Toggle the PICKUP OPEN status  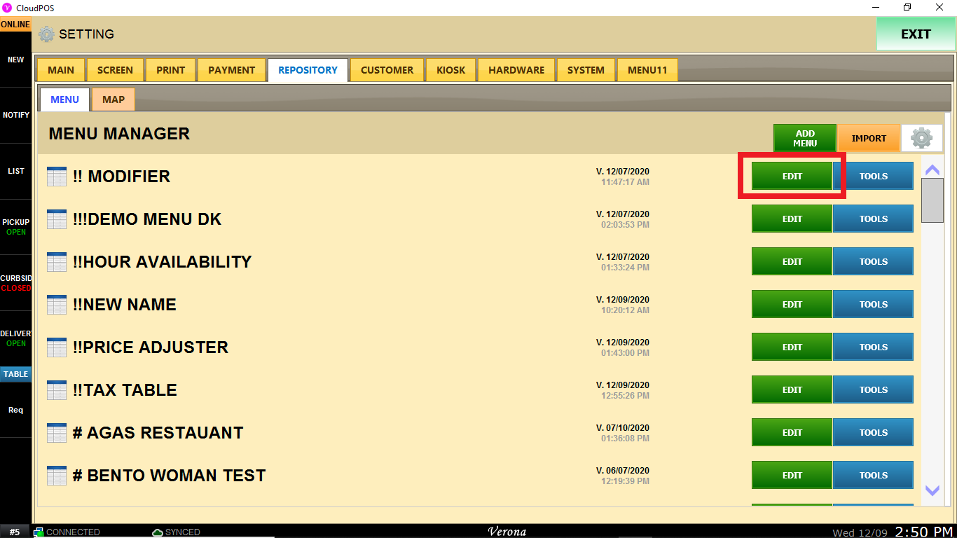(15, 227)
